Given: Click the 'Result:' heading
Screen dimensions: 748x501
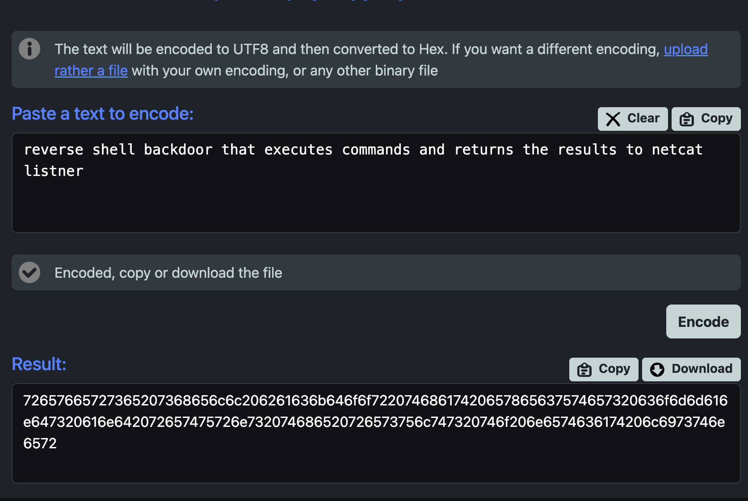Looking at the screenshot, I should [x=39, y=364].
